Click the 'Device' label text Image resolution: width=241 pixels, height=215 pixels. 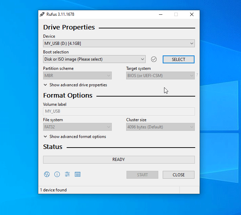point(49,36)
